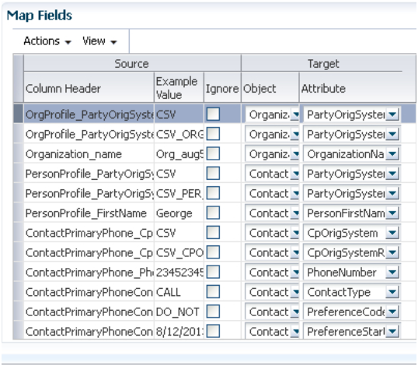Click the George example value
Screen dimensions: 418x366
(179, 213)
